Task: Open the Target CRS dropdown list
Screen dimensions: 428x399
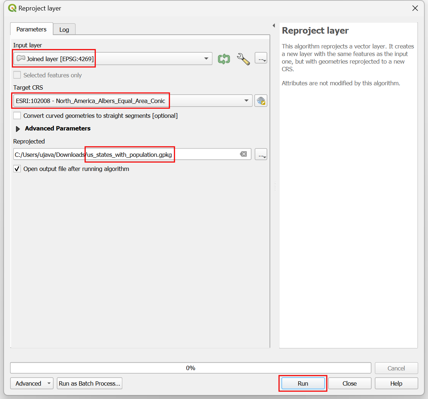Action: [x=246, y=101]
